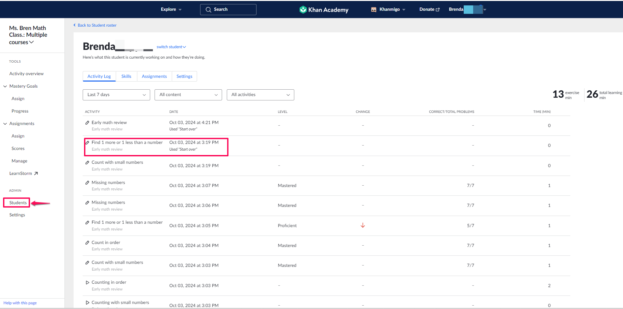Open Activity overview in sidebar

(26, 74)
